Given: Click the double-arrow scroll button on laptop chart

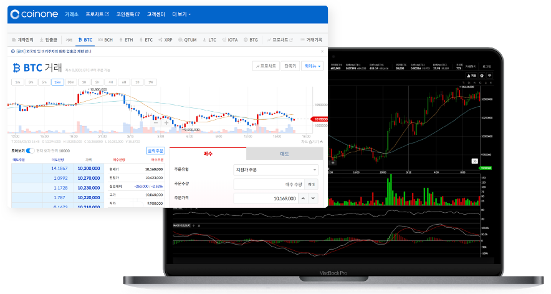Looking at the screenshot, I should coord(475,161).
